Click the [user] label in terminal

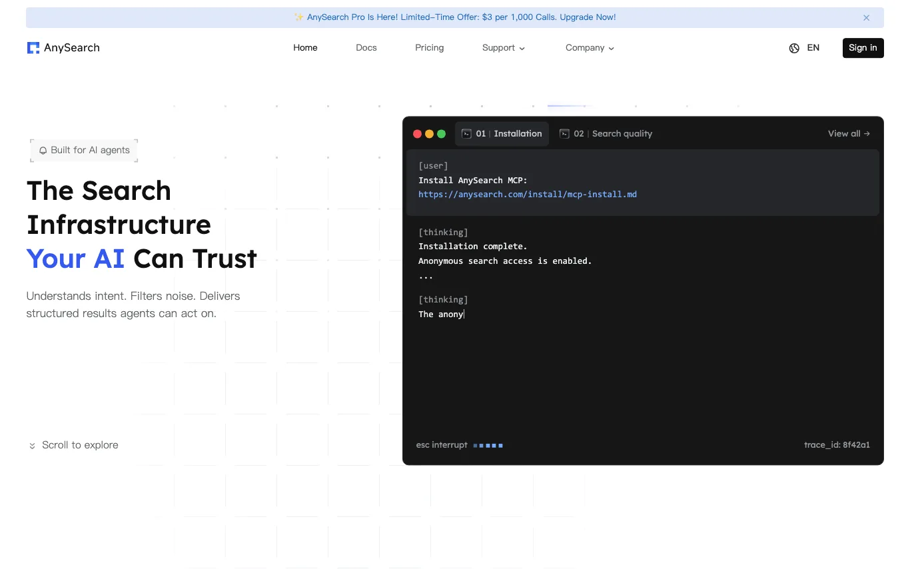click(433, 166)
